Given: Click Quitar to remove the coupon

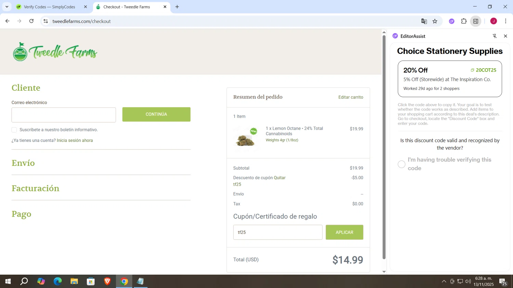Looking at the screenshot, I should (279, 178).
